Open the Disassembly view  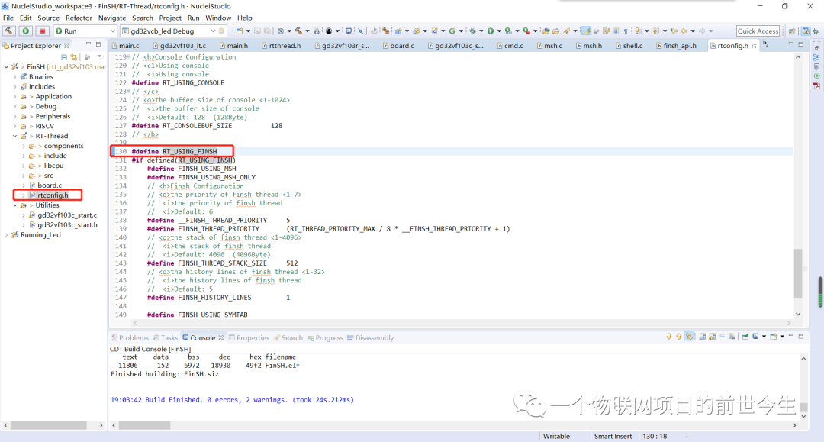coord(373,337)
